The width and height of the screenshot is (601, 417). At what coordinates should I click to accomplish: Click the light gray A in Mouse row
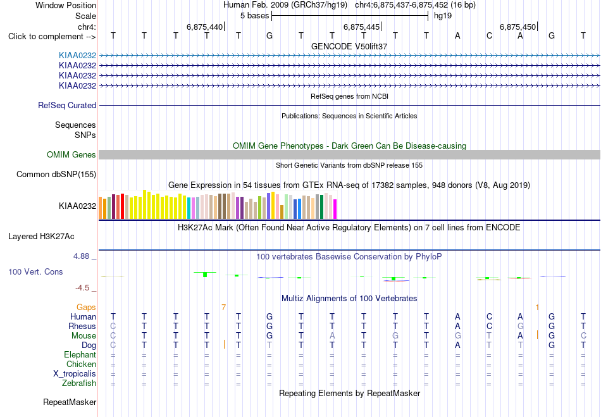click(x=332, y=336)
